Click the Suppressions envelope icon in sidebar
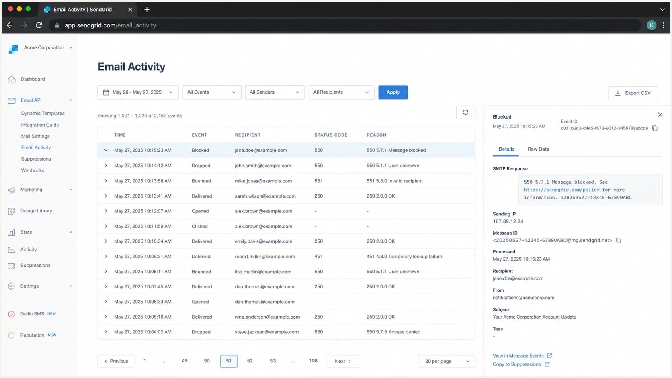 (12, 266)
